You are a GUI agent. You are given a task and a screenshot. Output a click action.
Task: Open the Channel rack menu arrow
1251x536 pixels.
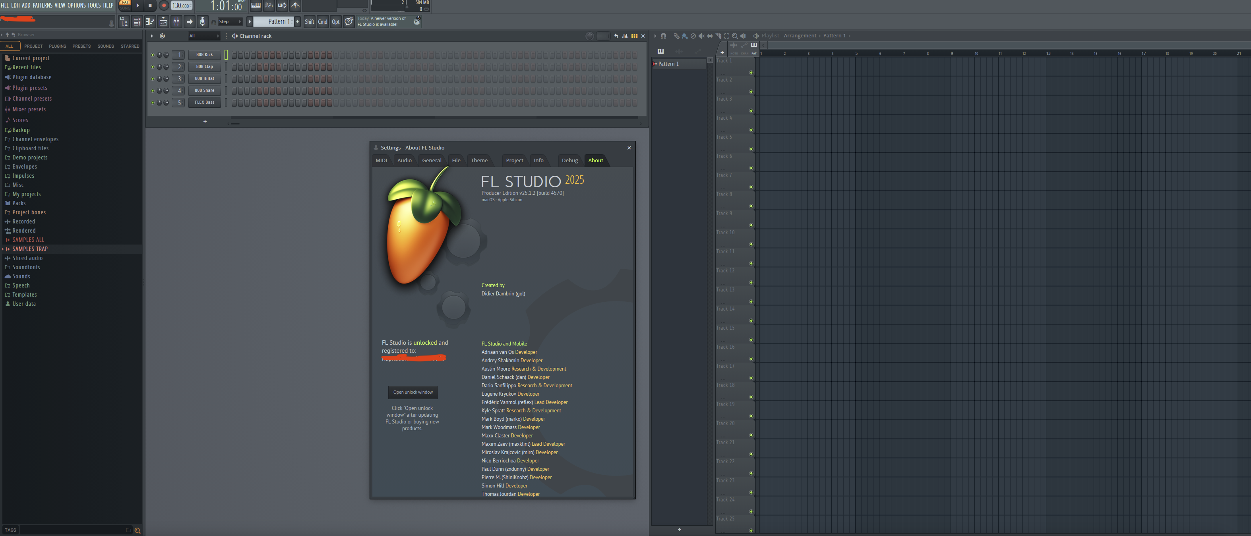[x=151, y=36]
